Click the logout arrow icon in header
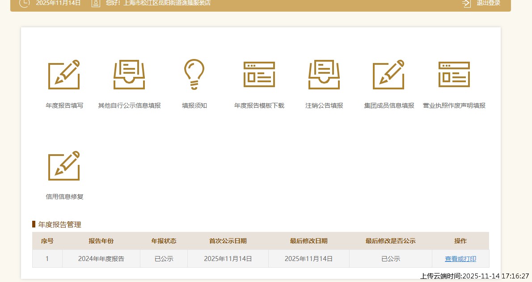The image size is (532, 282). click(467, 3)
